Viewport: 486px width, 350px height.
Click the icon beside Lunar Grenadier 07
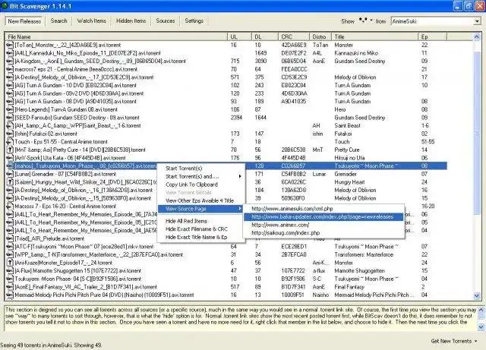(10, 174)
